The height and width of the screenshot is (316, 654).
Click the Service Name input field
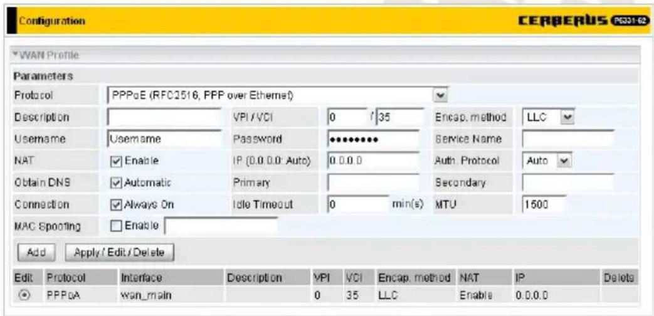[567, 139]
